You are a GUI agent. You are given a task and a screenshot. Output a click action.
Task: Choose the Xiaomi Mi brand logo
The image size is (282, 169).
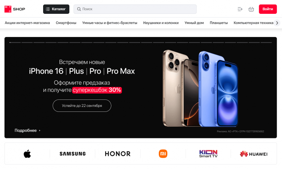tap(163, 154)
